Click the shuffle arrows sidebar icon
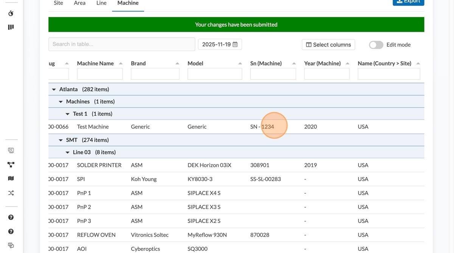The width and height of the screenshot is (454, 253). pyautogui.click(x=11, y=193)
